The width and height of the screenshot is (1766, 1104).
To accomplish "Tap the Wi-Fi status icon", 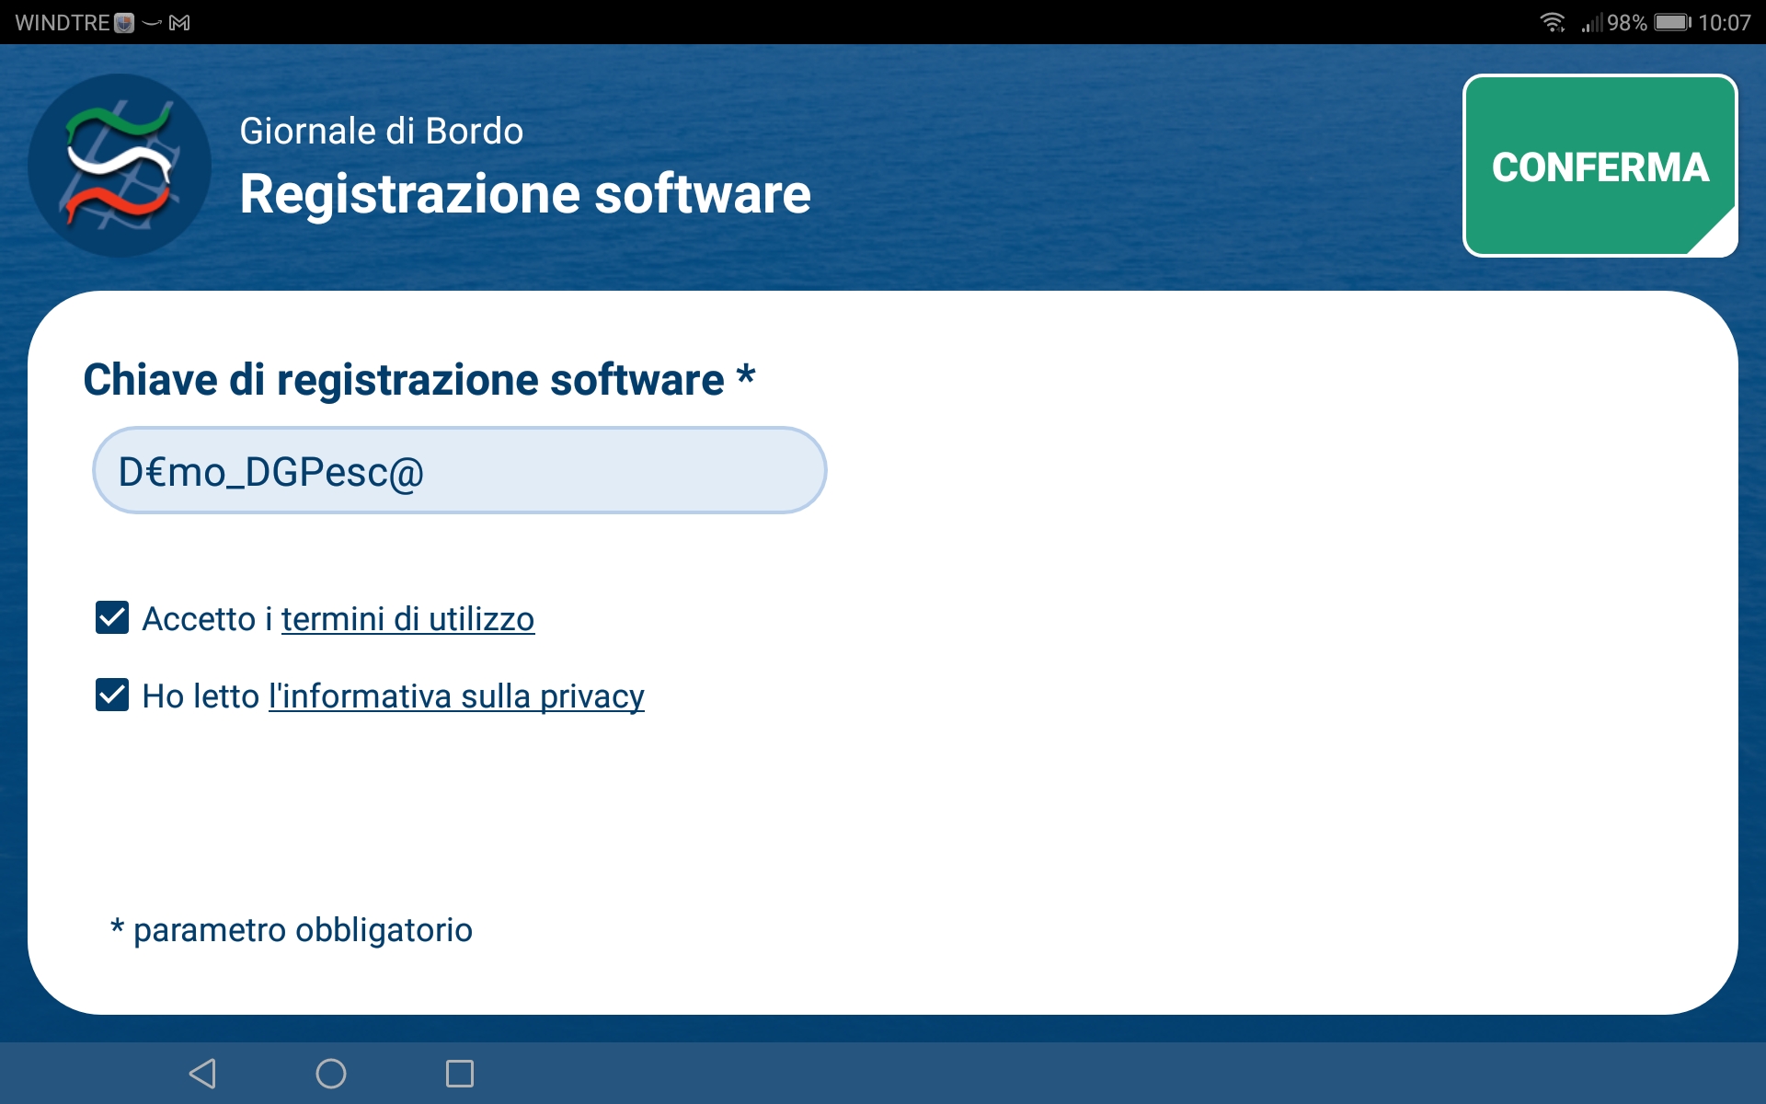I will (1552, 22).
